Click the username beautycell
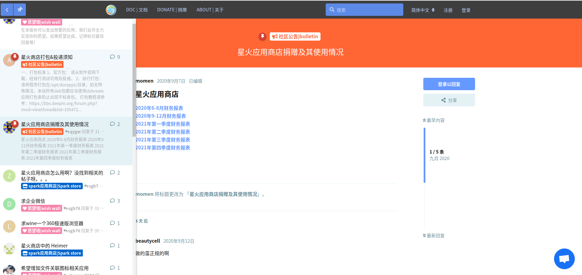582x275 pixels. (x=148, y=241)
